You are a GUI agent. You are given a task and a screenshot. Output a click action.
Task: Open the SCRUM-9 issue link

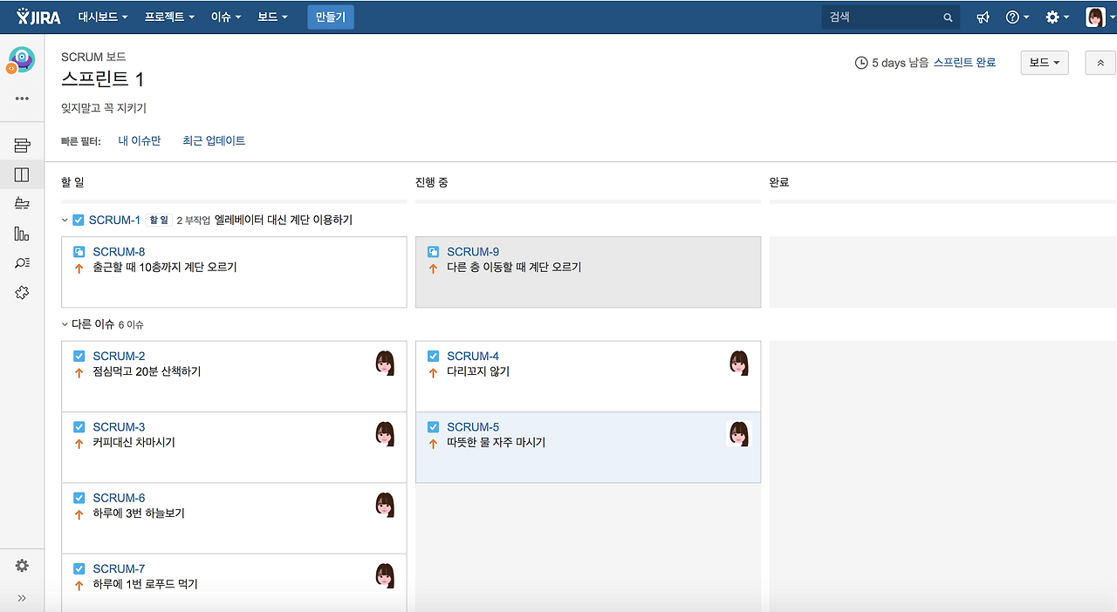click(473, 252)
